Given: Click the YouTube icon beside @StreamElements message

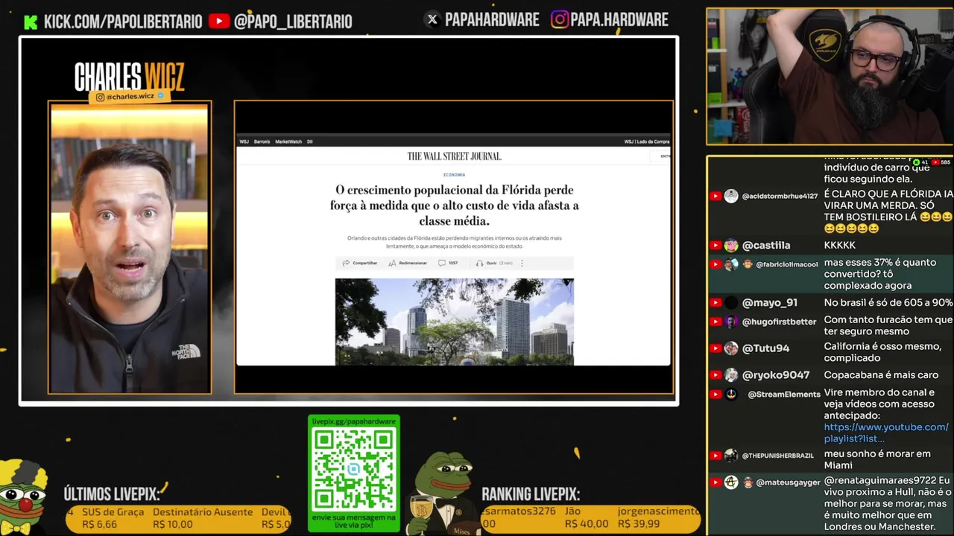Looking at the screenshot, I should pyautogui.click(x=715, y=395).
